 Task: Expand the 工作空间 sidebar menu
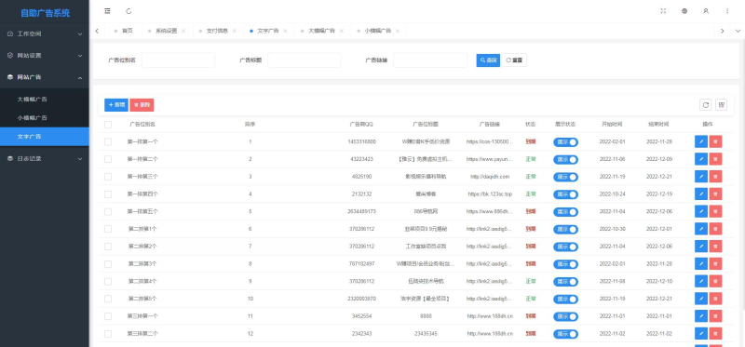point(45,33)
